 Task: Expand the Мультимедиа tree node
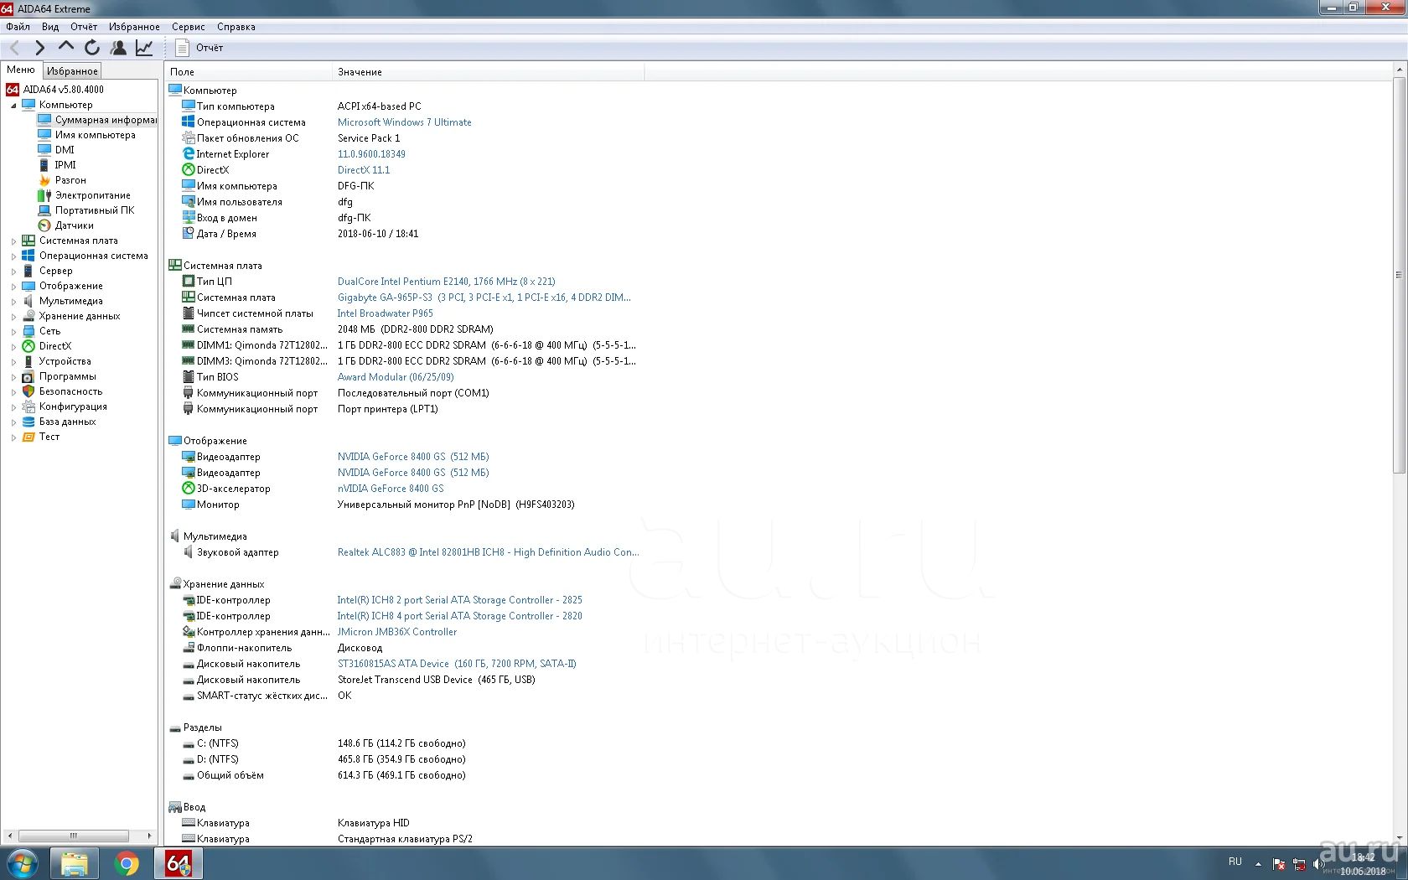[13, 302]
